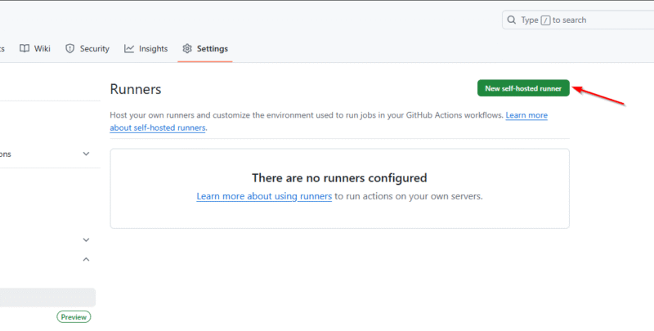Select the highlighted sidebar item
This screenshot has width=654, height=331.
coord(47,297)
